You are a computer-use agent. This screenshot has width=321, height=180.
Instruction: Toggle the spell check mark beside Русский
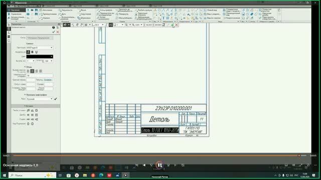(56, 99)
